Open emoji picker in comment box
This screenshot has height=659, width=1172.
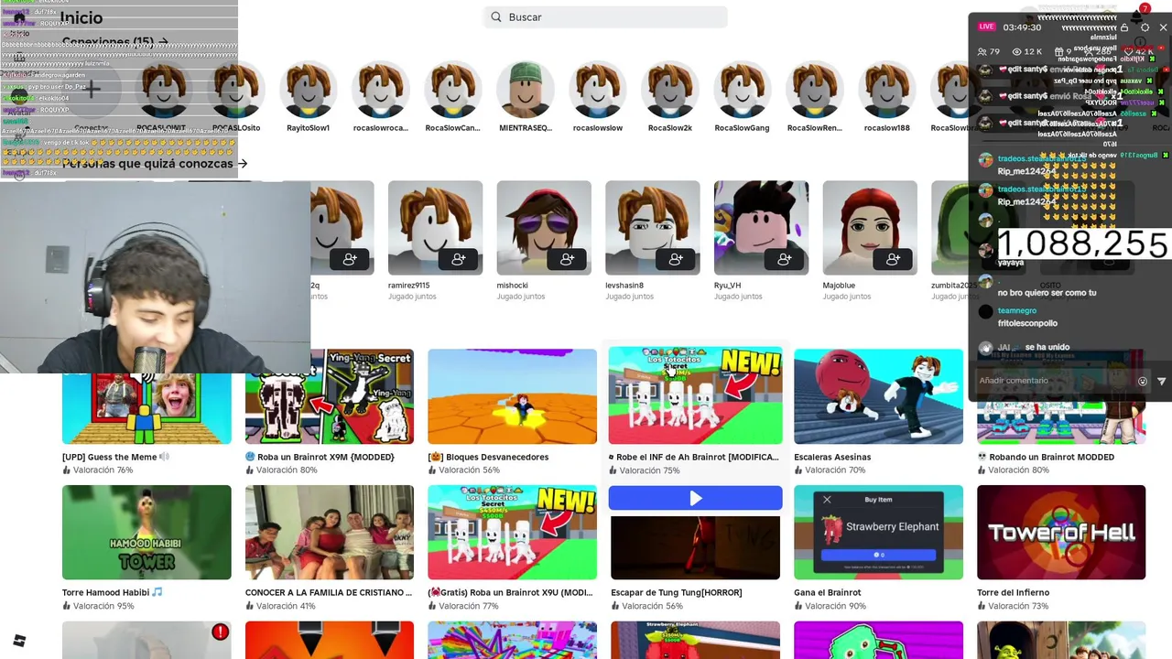pos(1142,381)
